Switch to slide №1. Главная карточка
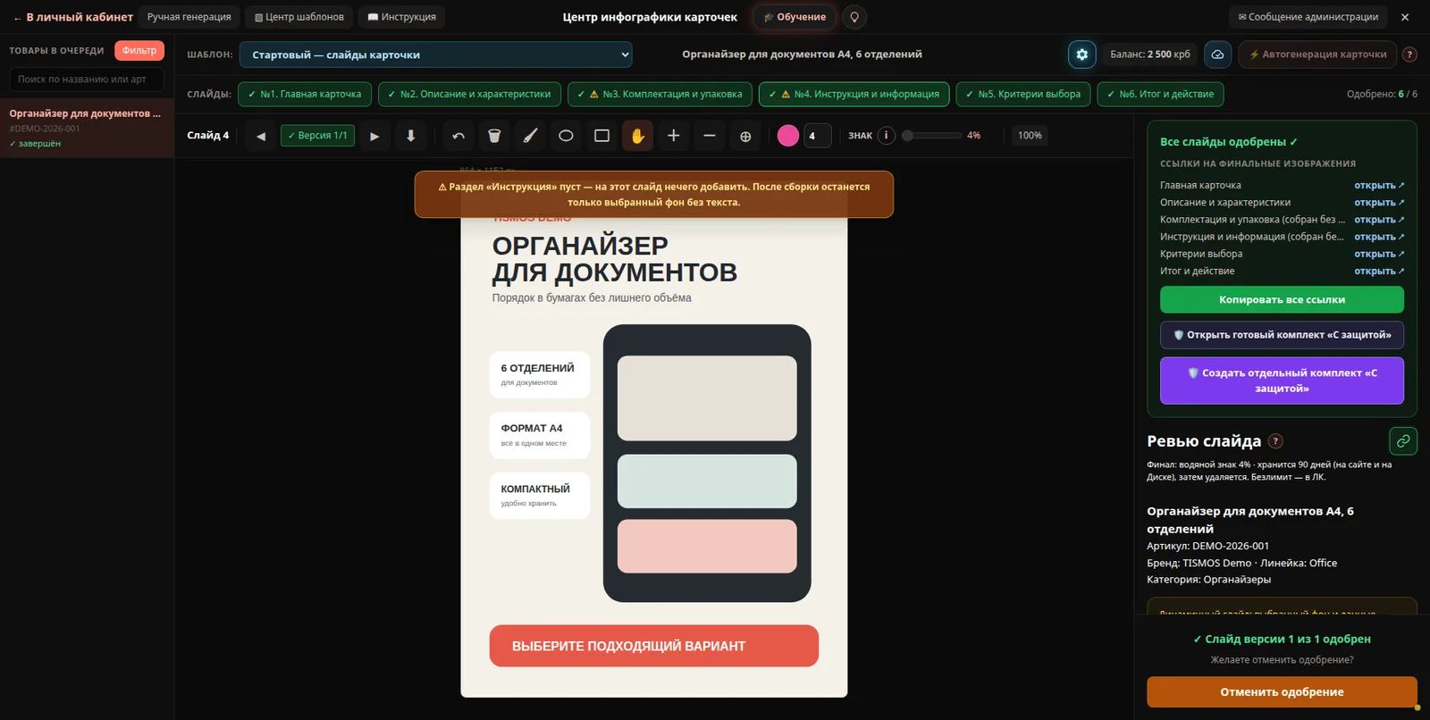Viewport: 1430px width, 720px height. point(304,94)
